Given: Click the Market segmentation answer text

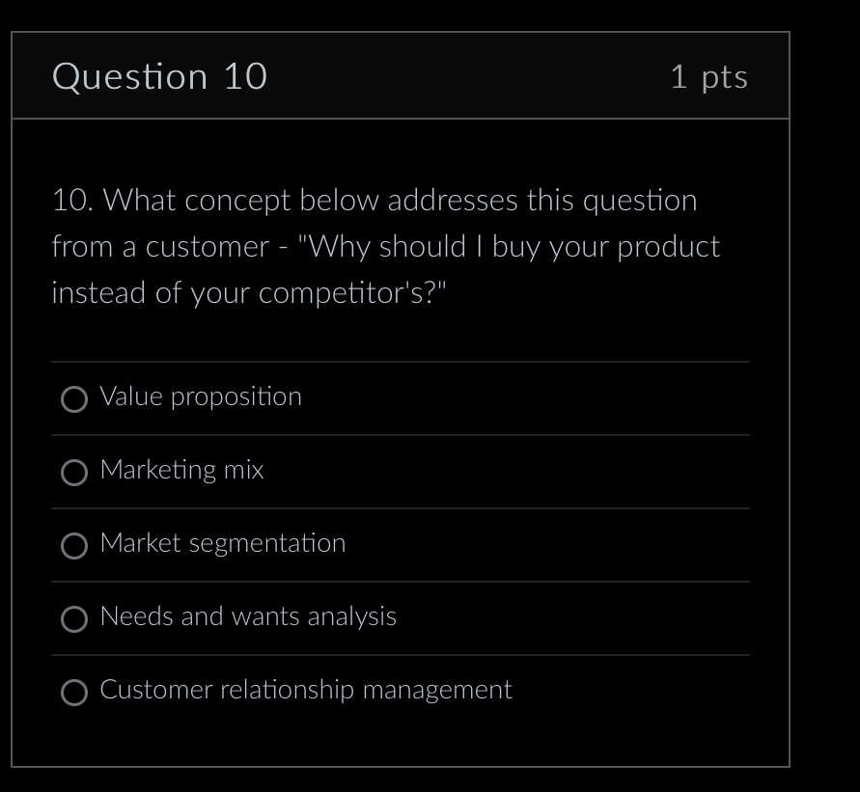Looking at the screenshot, I should point(223,544).
